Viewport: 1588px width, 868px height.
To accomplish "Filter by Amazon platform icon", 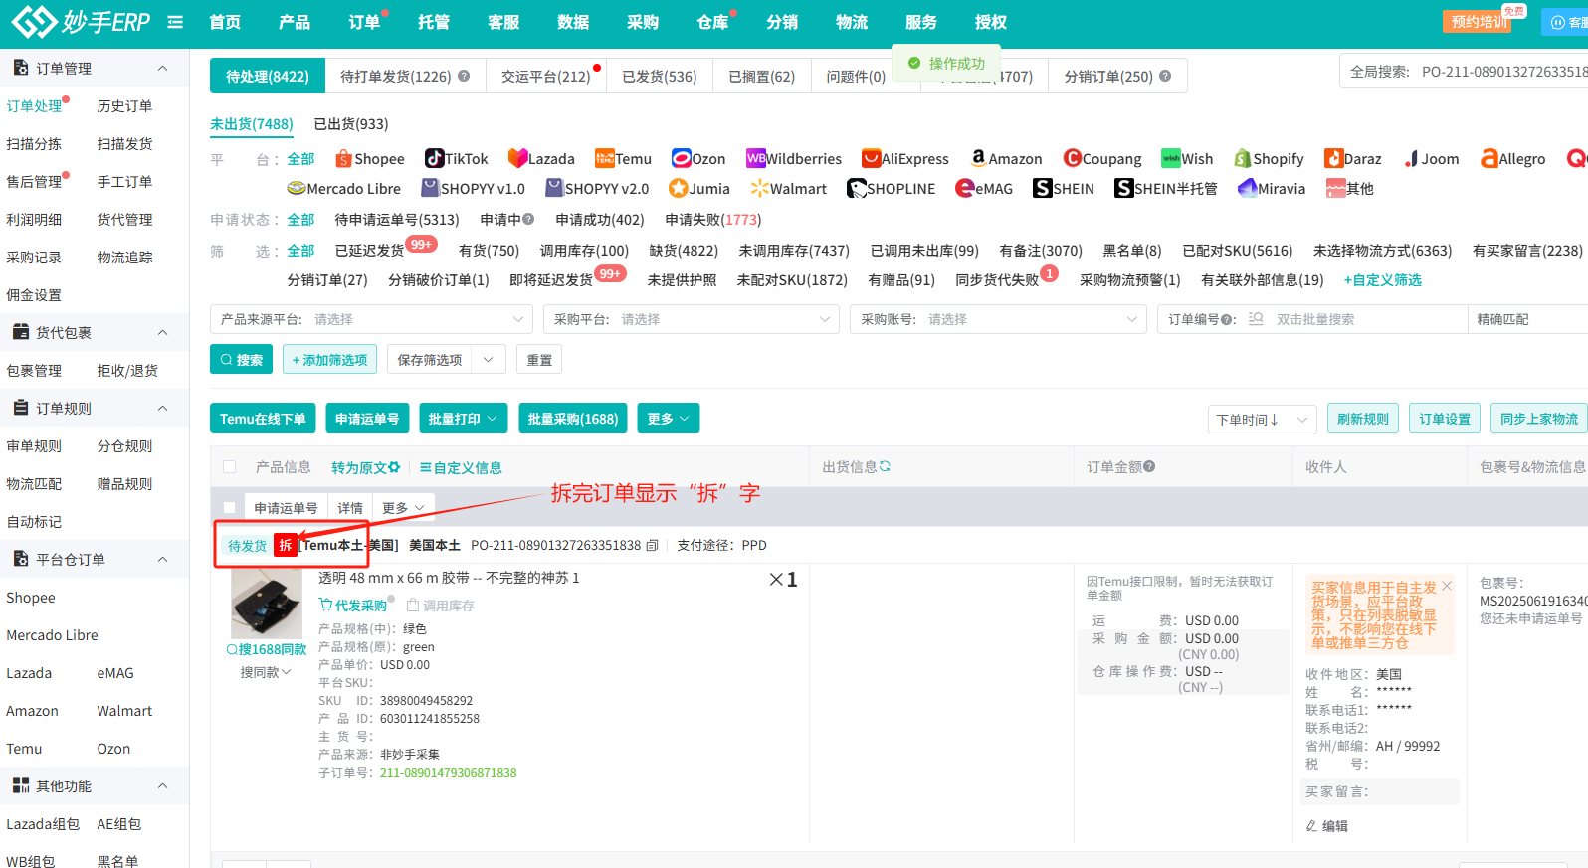I will pos(979,158).
